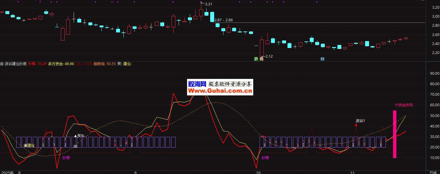
Task: Click the 2025年 date axis label
Action: (x=7, y=172)
